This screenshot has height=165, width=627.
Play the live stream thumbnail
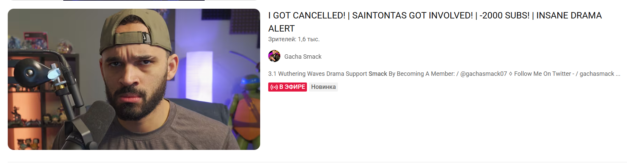click(134, 79)
